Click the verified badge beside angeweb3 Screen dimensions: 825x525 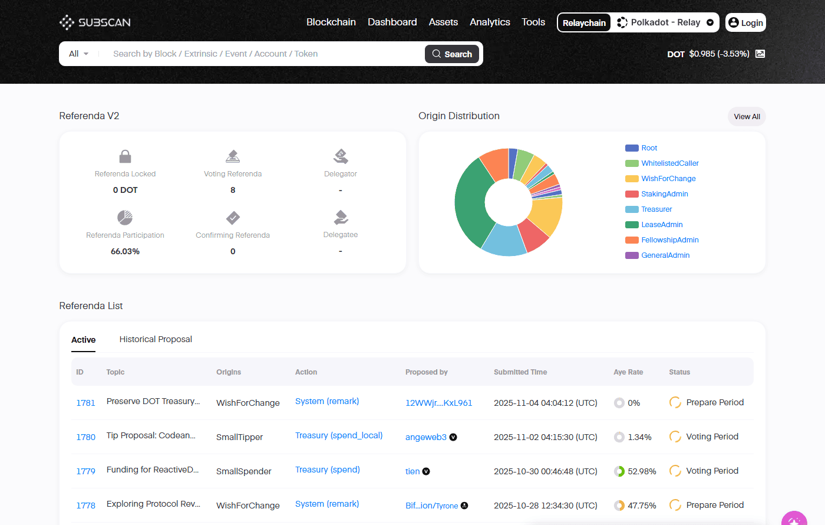point(453,437)
